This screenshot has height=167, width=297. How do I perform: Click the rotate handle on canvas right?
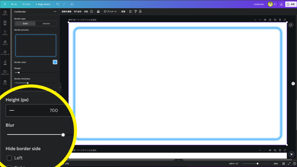pyautogui.click(x=293, y=83)
